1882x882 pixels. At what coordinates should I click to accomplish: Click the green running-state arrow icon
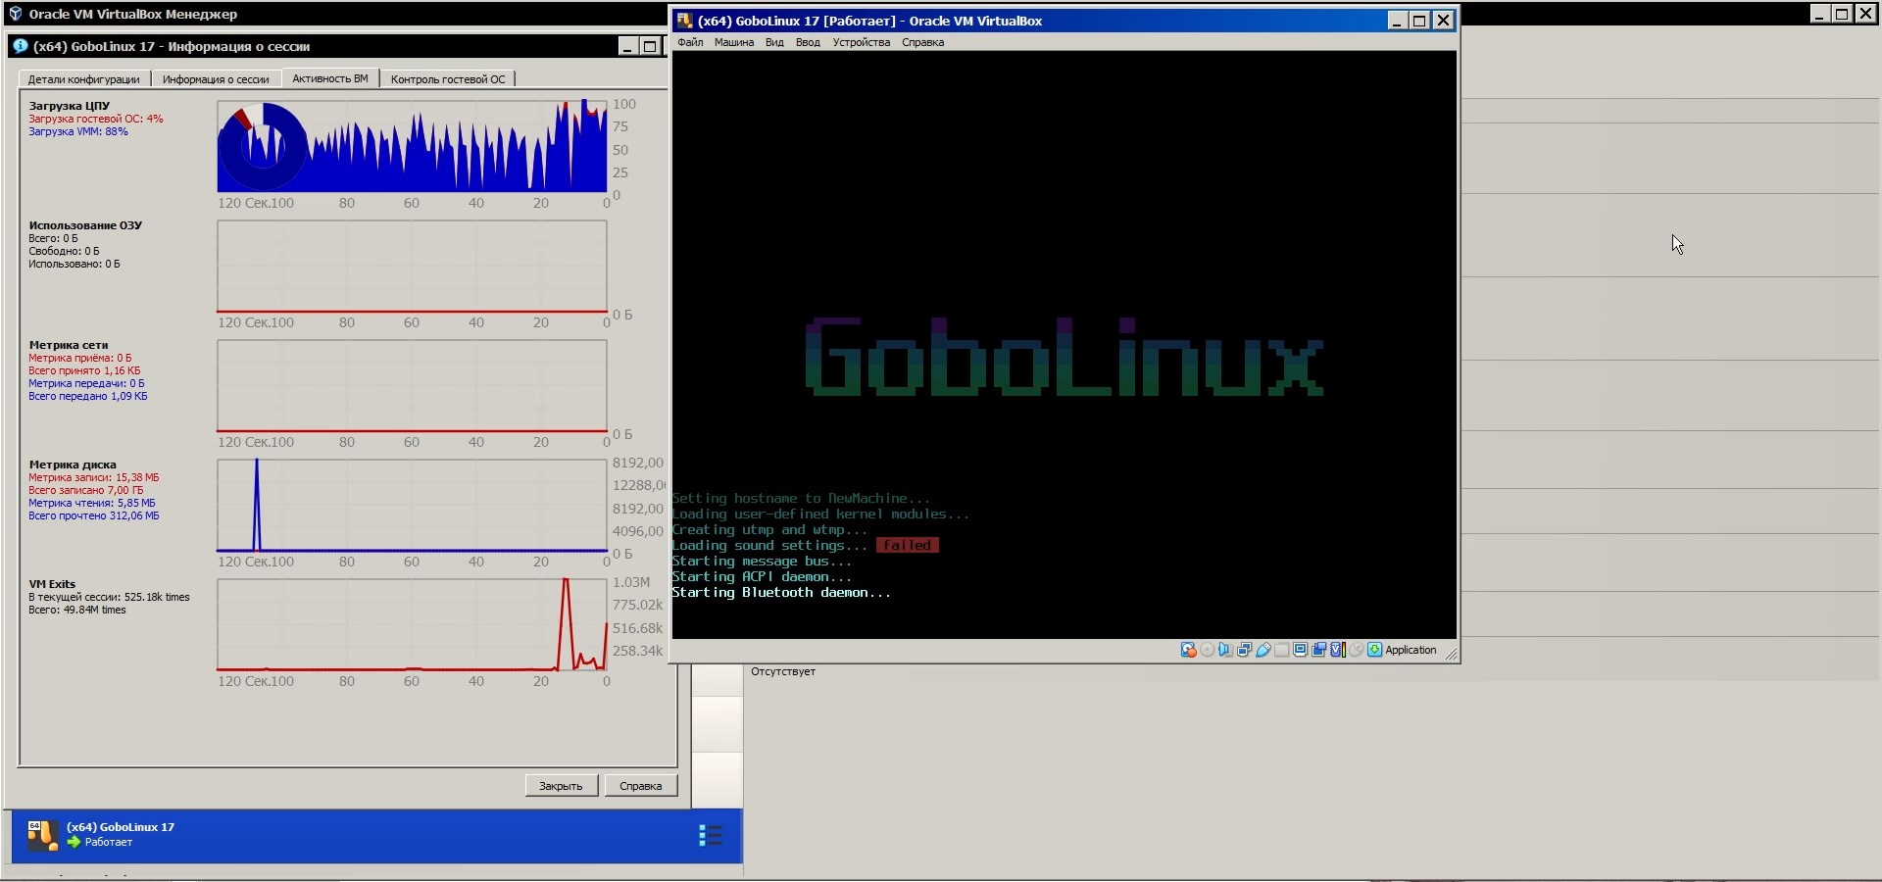tap(74, 842)
